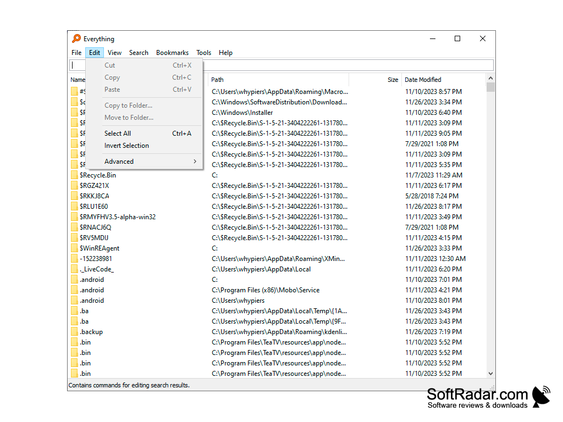Maximize the Everything window
The width and height of the screenshot is (563, 422).
(x=457, y=38)
